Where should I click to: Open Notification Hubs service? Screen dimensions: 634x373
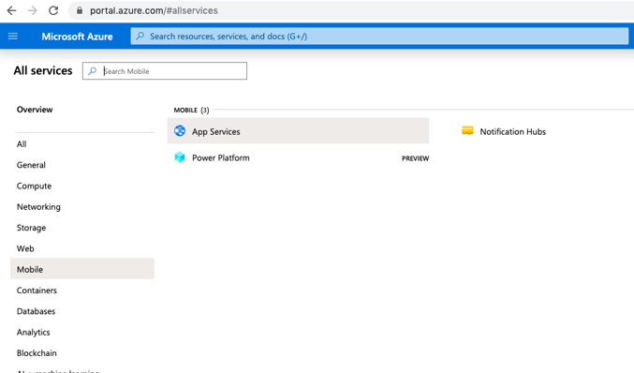[x=512, y=131]
